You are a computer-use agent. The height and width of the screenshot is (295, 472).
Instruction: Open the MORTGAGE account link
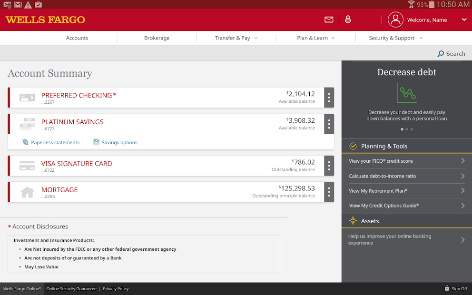pos(59,190)
